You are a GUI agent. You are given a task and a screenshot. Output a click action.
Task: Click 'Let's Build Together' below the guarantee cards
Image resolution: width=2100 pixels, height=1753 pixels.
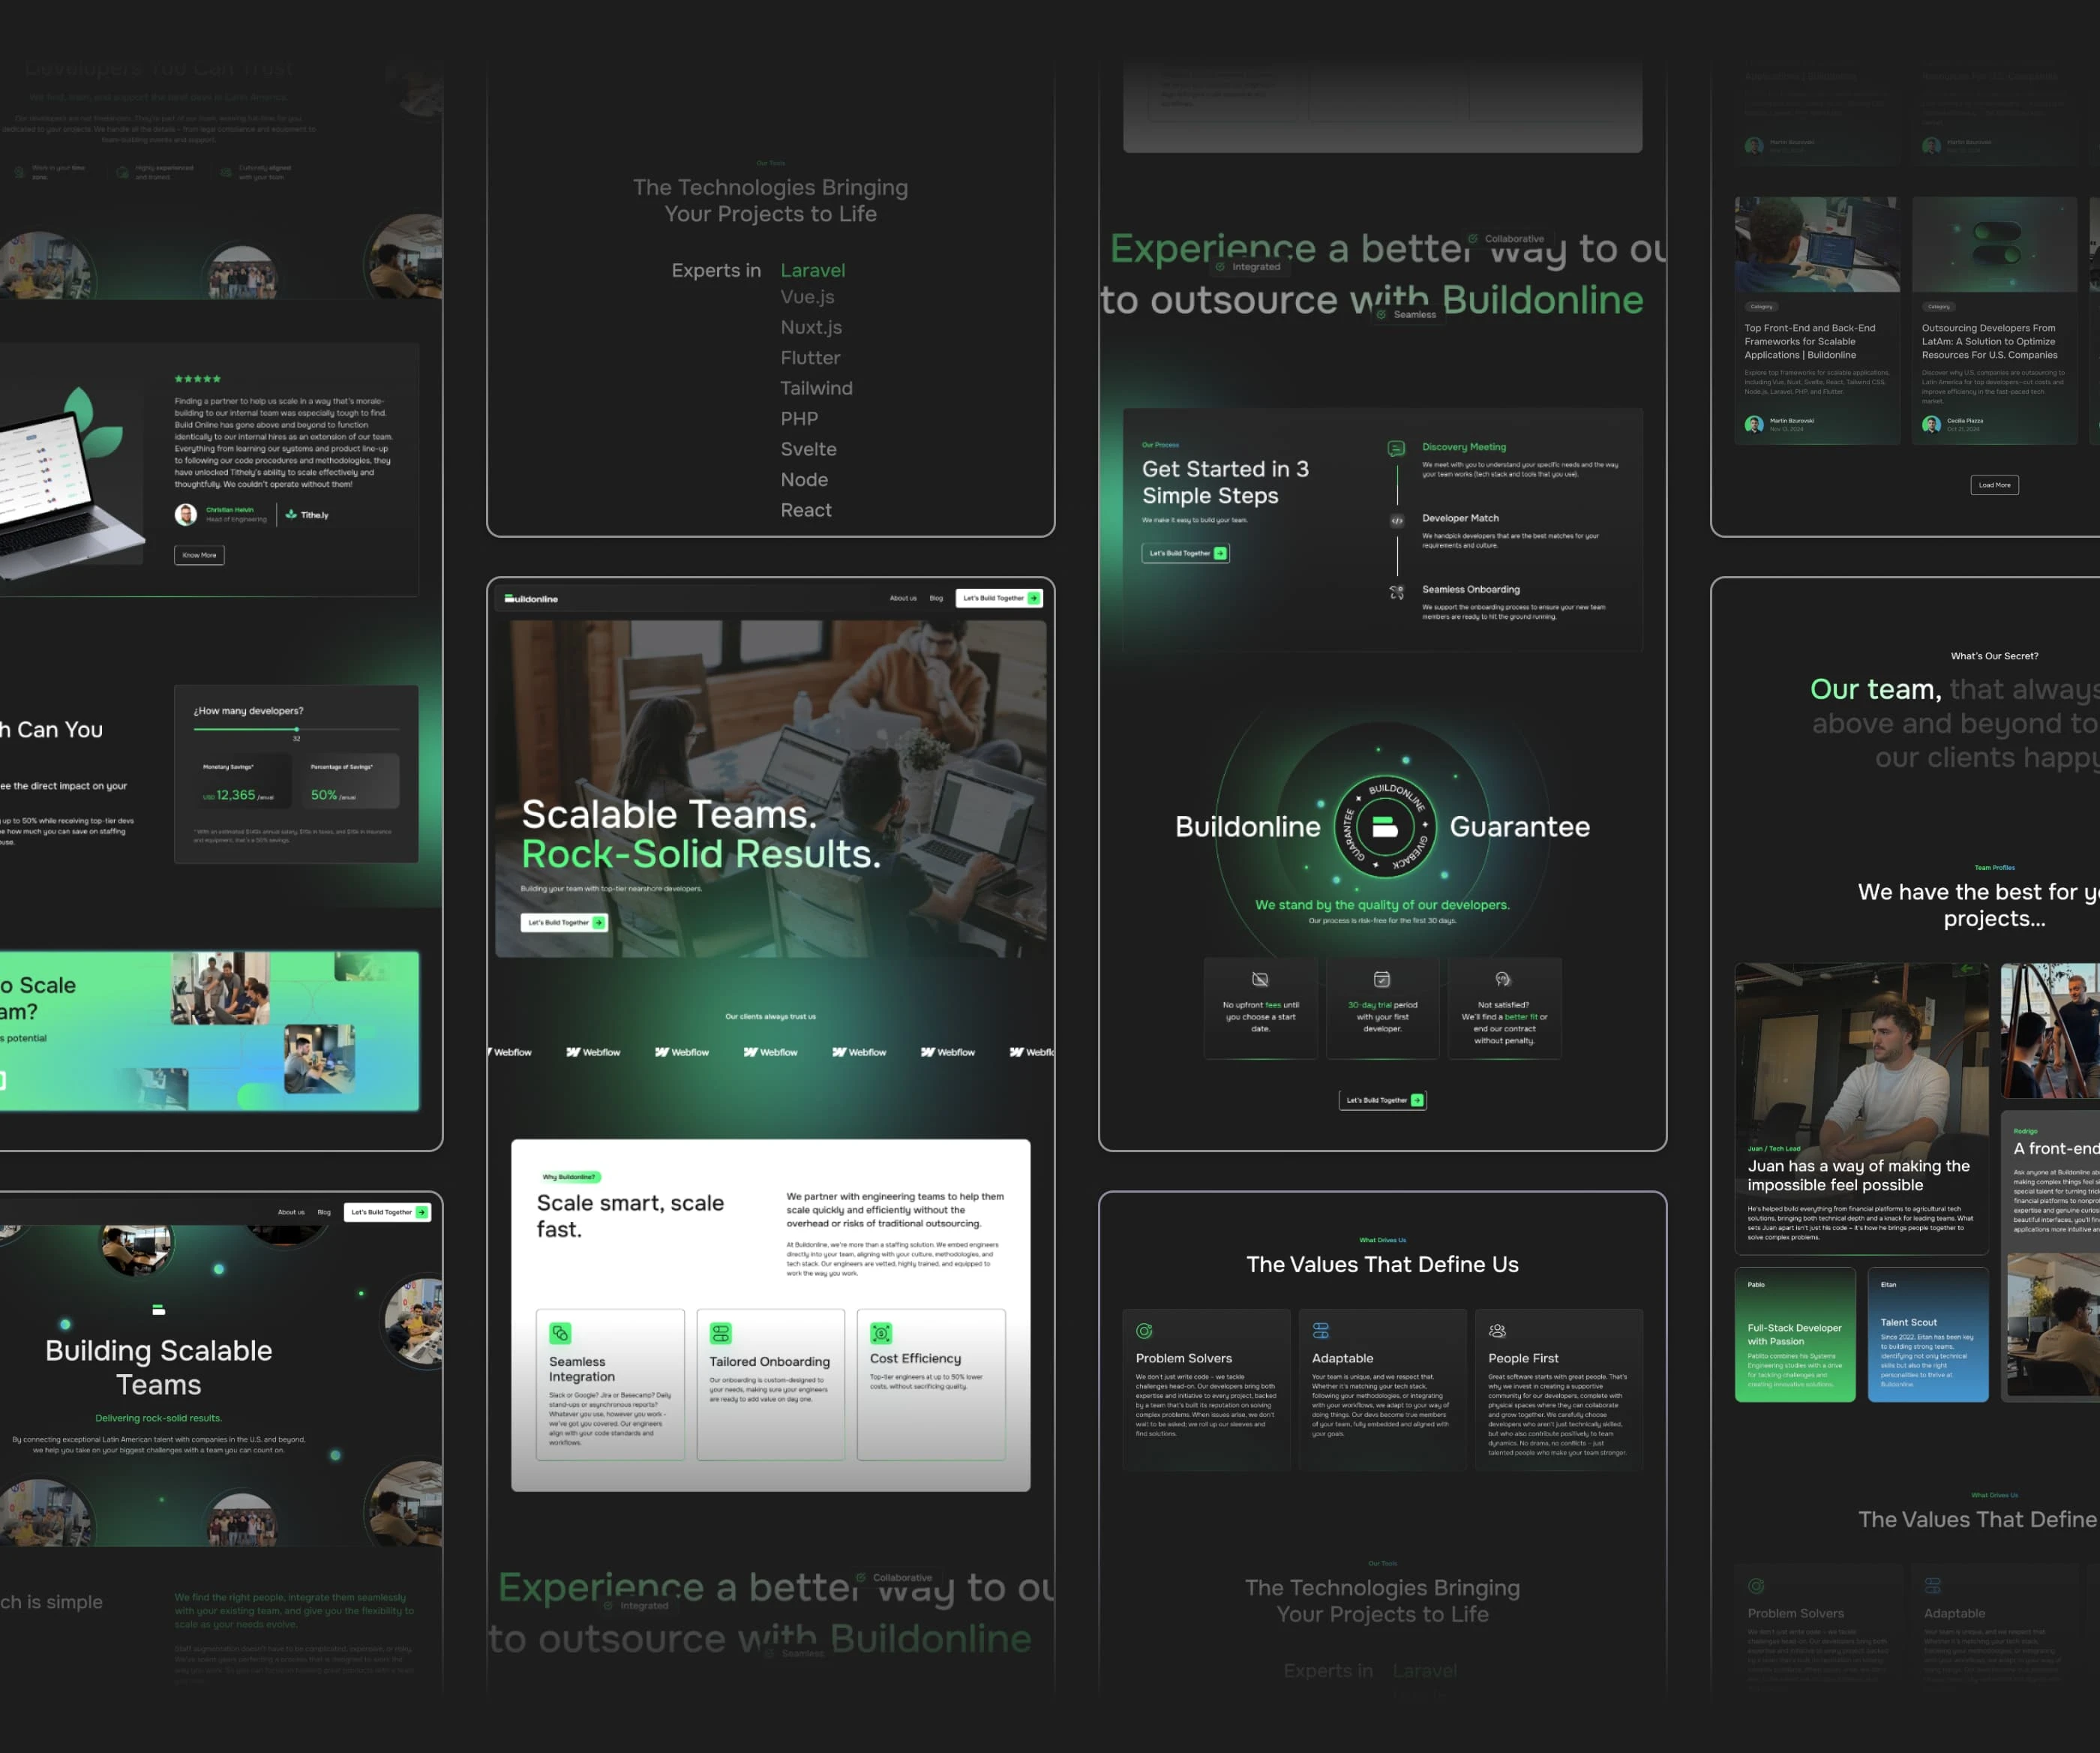click(x=1382, y=1100)
